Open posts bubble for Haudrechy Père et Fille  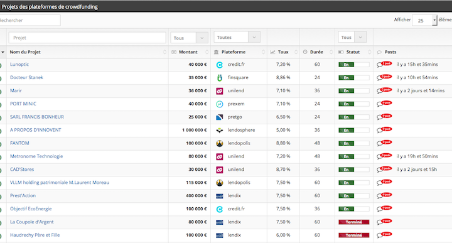tap(384, 235)
